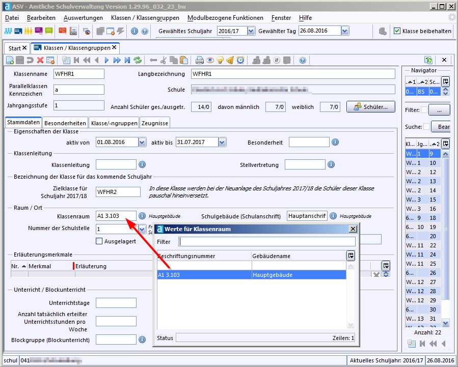The height and width of the screenshot is (367, 458).
Task: Toggle the Filter checkbox in the Navigator
Action: pos(424,109)
